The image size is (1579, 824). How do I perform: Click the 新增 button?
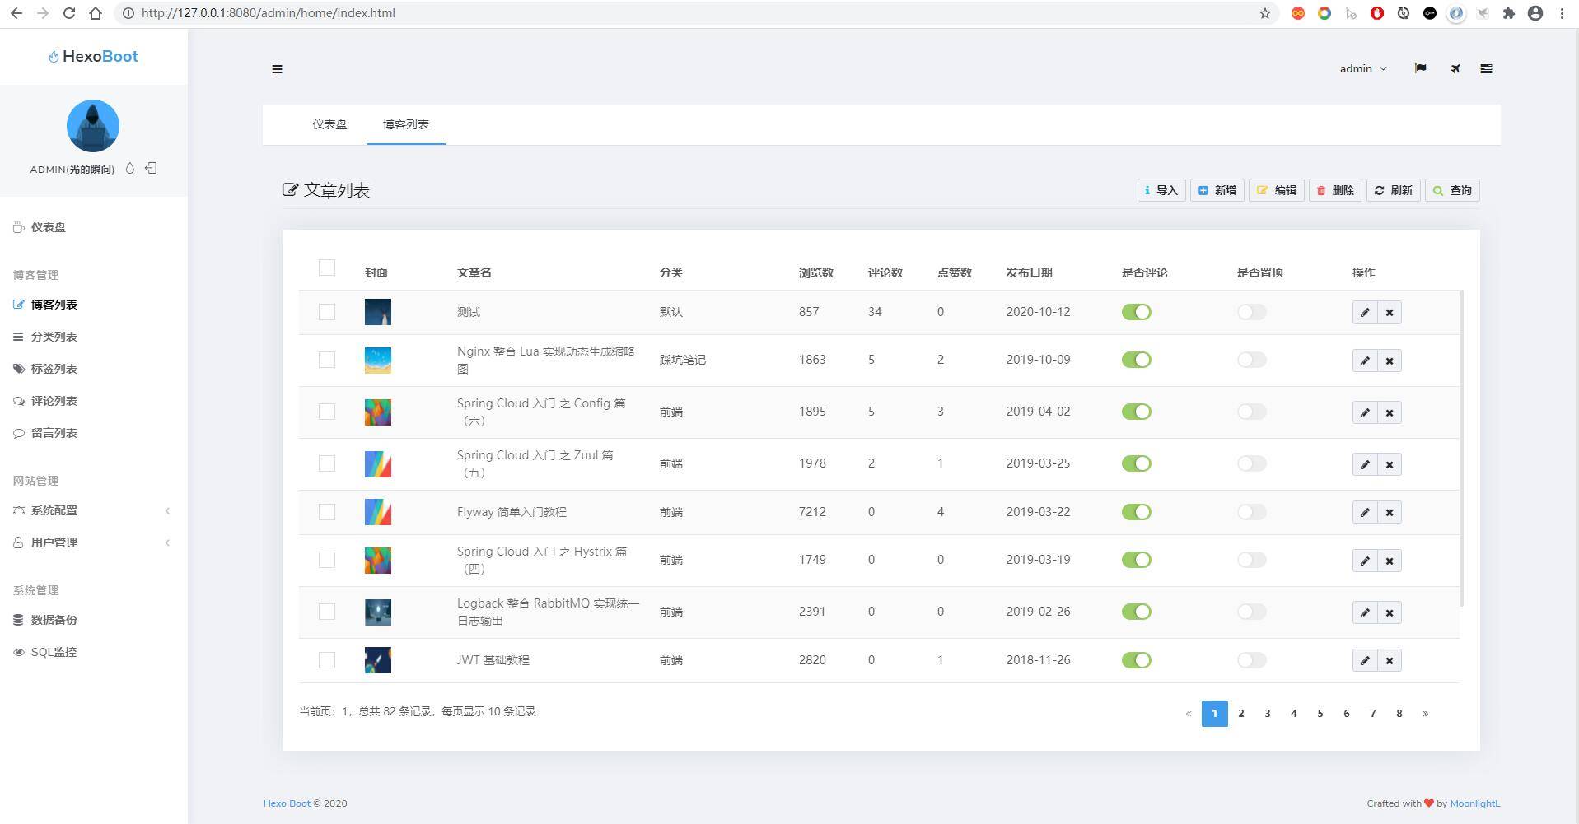1217,190
